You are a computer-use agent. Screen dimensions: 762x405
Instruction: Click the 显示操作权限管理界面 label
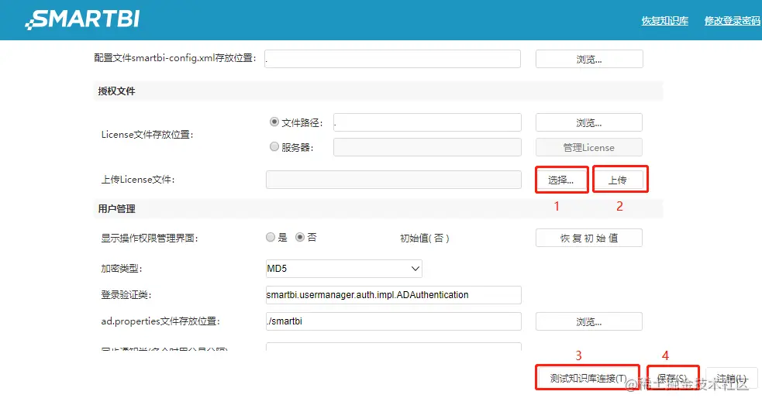(150, 238)
